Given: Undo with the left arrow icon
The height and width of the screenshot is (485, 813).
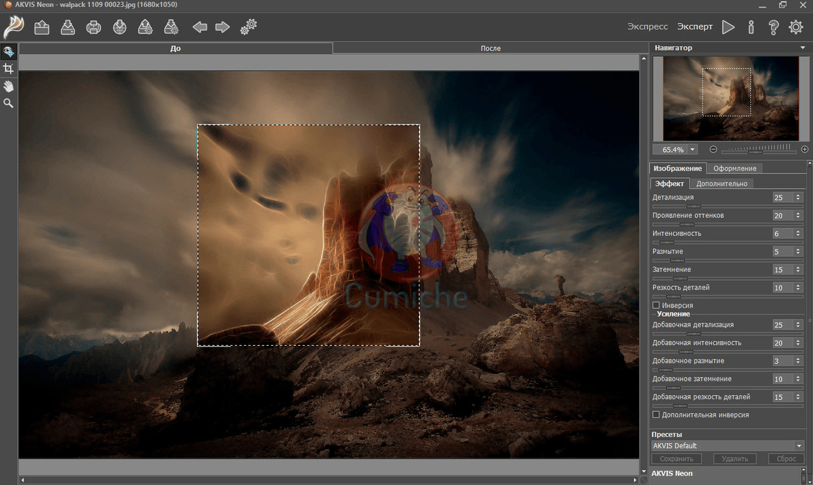Looking at the screenshot, I should (x=199, y=27).
